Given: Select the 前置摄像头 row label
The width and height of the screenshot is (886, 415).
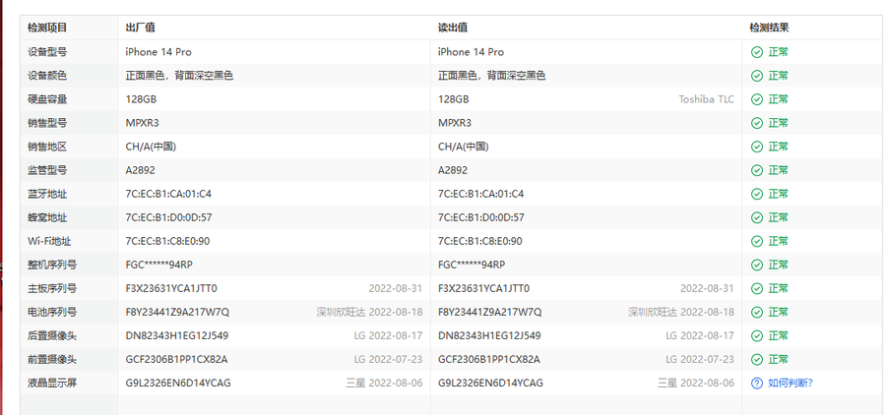Looking at the screenshot, I should (x=52, y=360).
